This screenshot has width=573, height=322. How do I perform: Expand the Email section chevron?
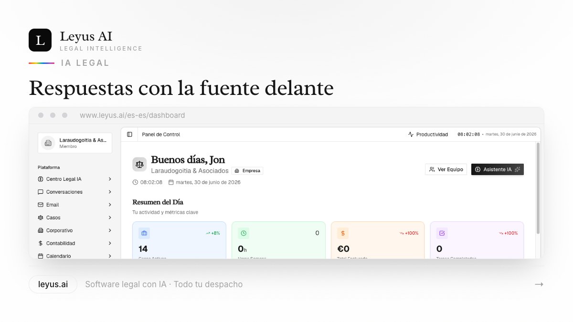click(110, 205)
